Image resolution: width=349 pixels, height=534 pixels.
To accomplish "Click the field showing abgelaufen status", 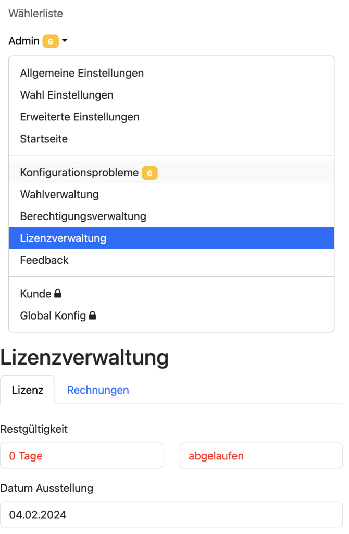I will point(261,456).
